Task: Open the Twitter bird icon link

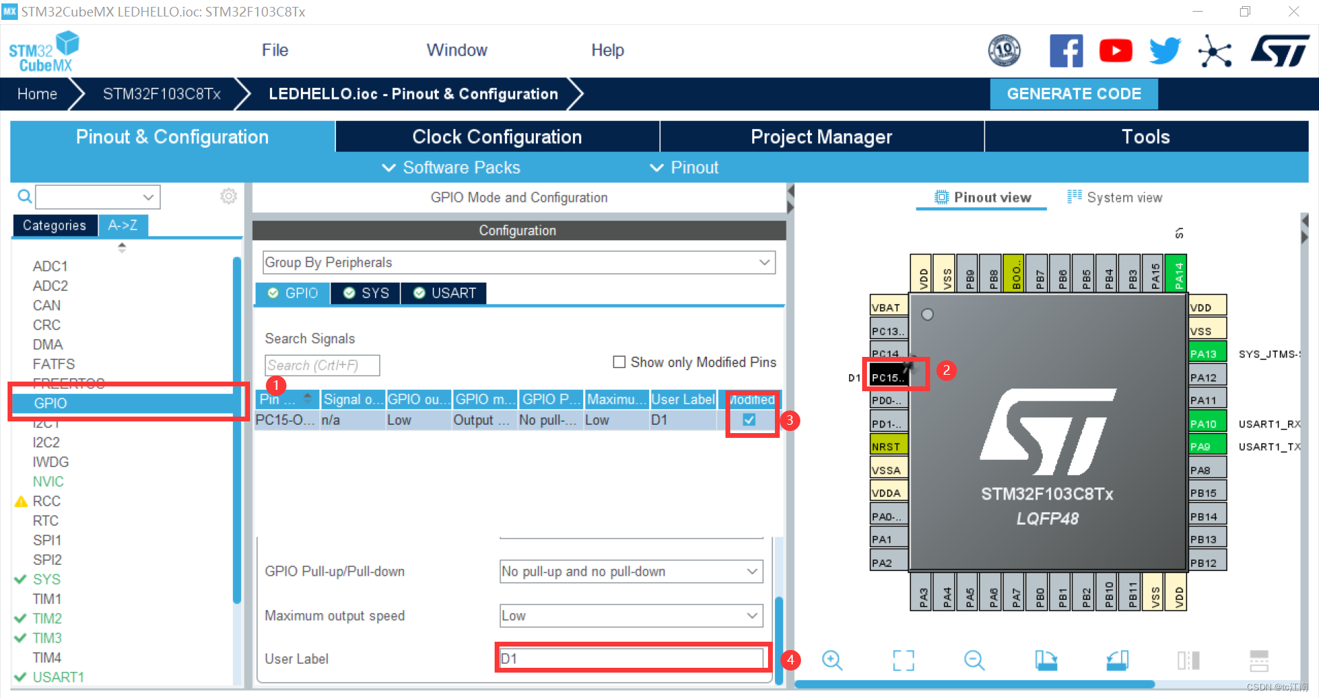Action: 1165,51
